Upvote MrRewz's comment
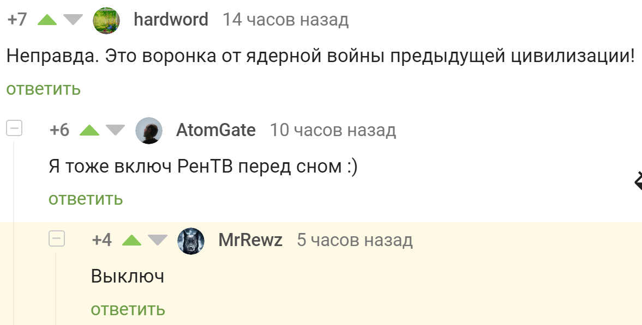The height and width of the screenshot is (325, 642). [x=132, y=240]
